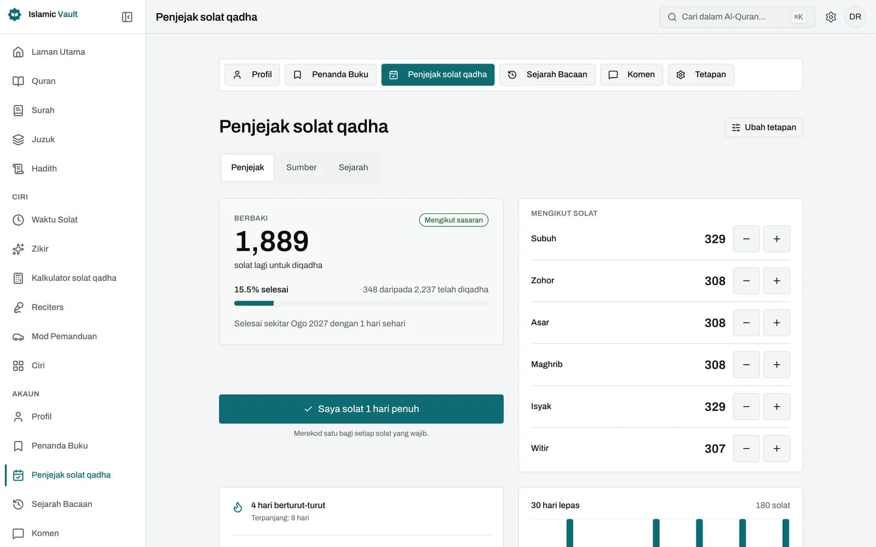Decrease Maghrib count with minus button
This screenshot has height=547, width=876.
(746, 365)
